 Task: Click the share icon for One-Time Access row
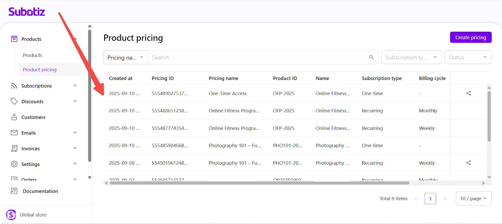click(468, 93)
